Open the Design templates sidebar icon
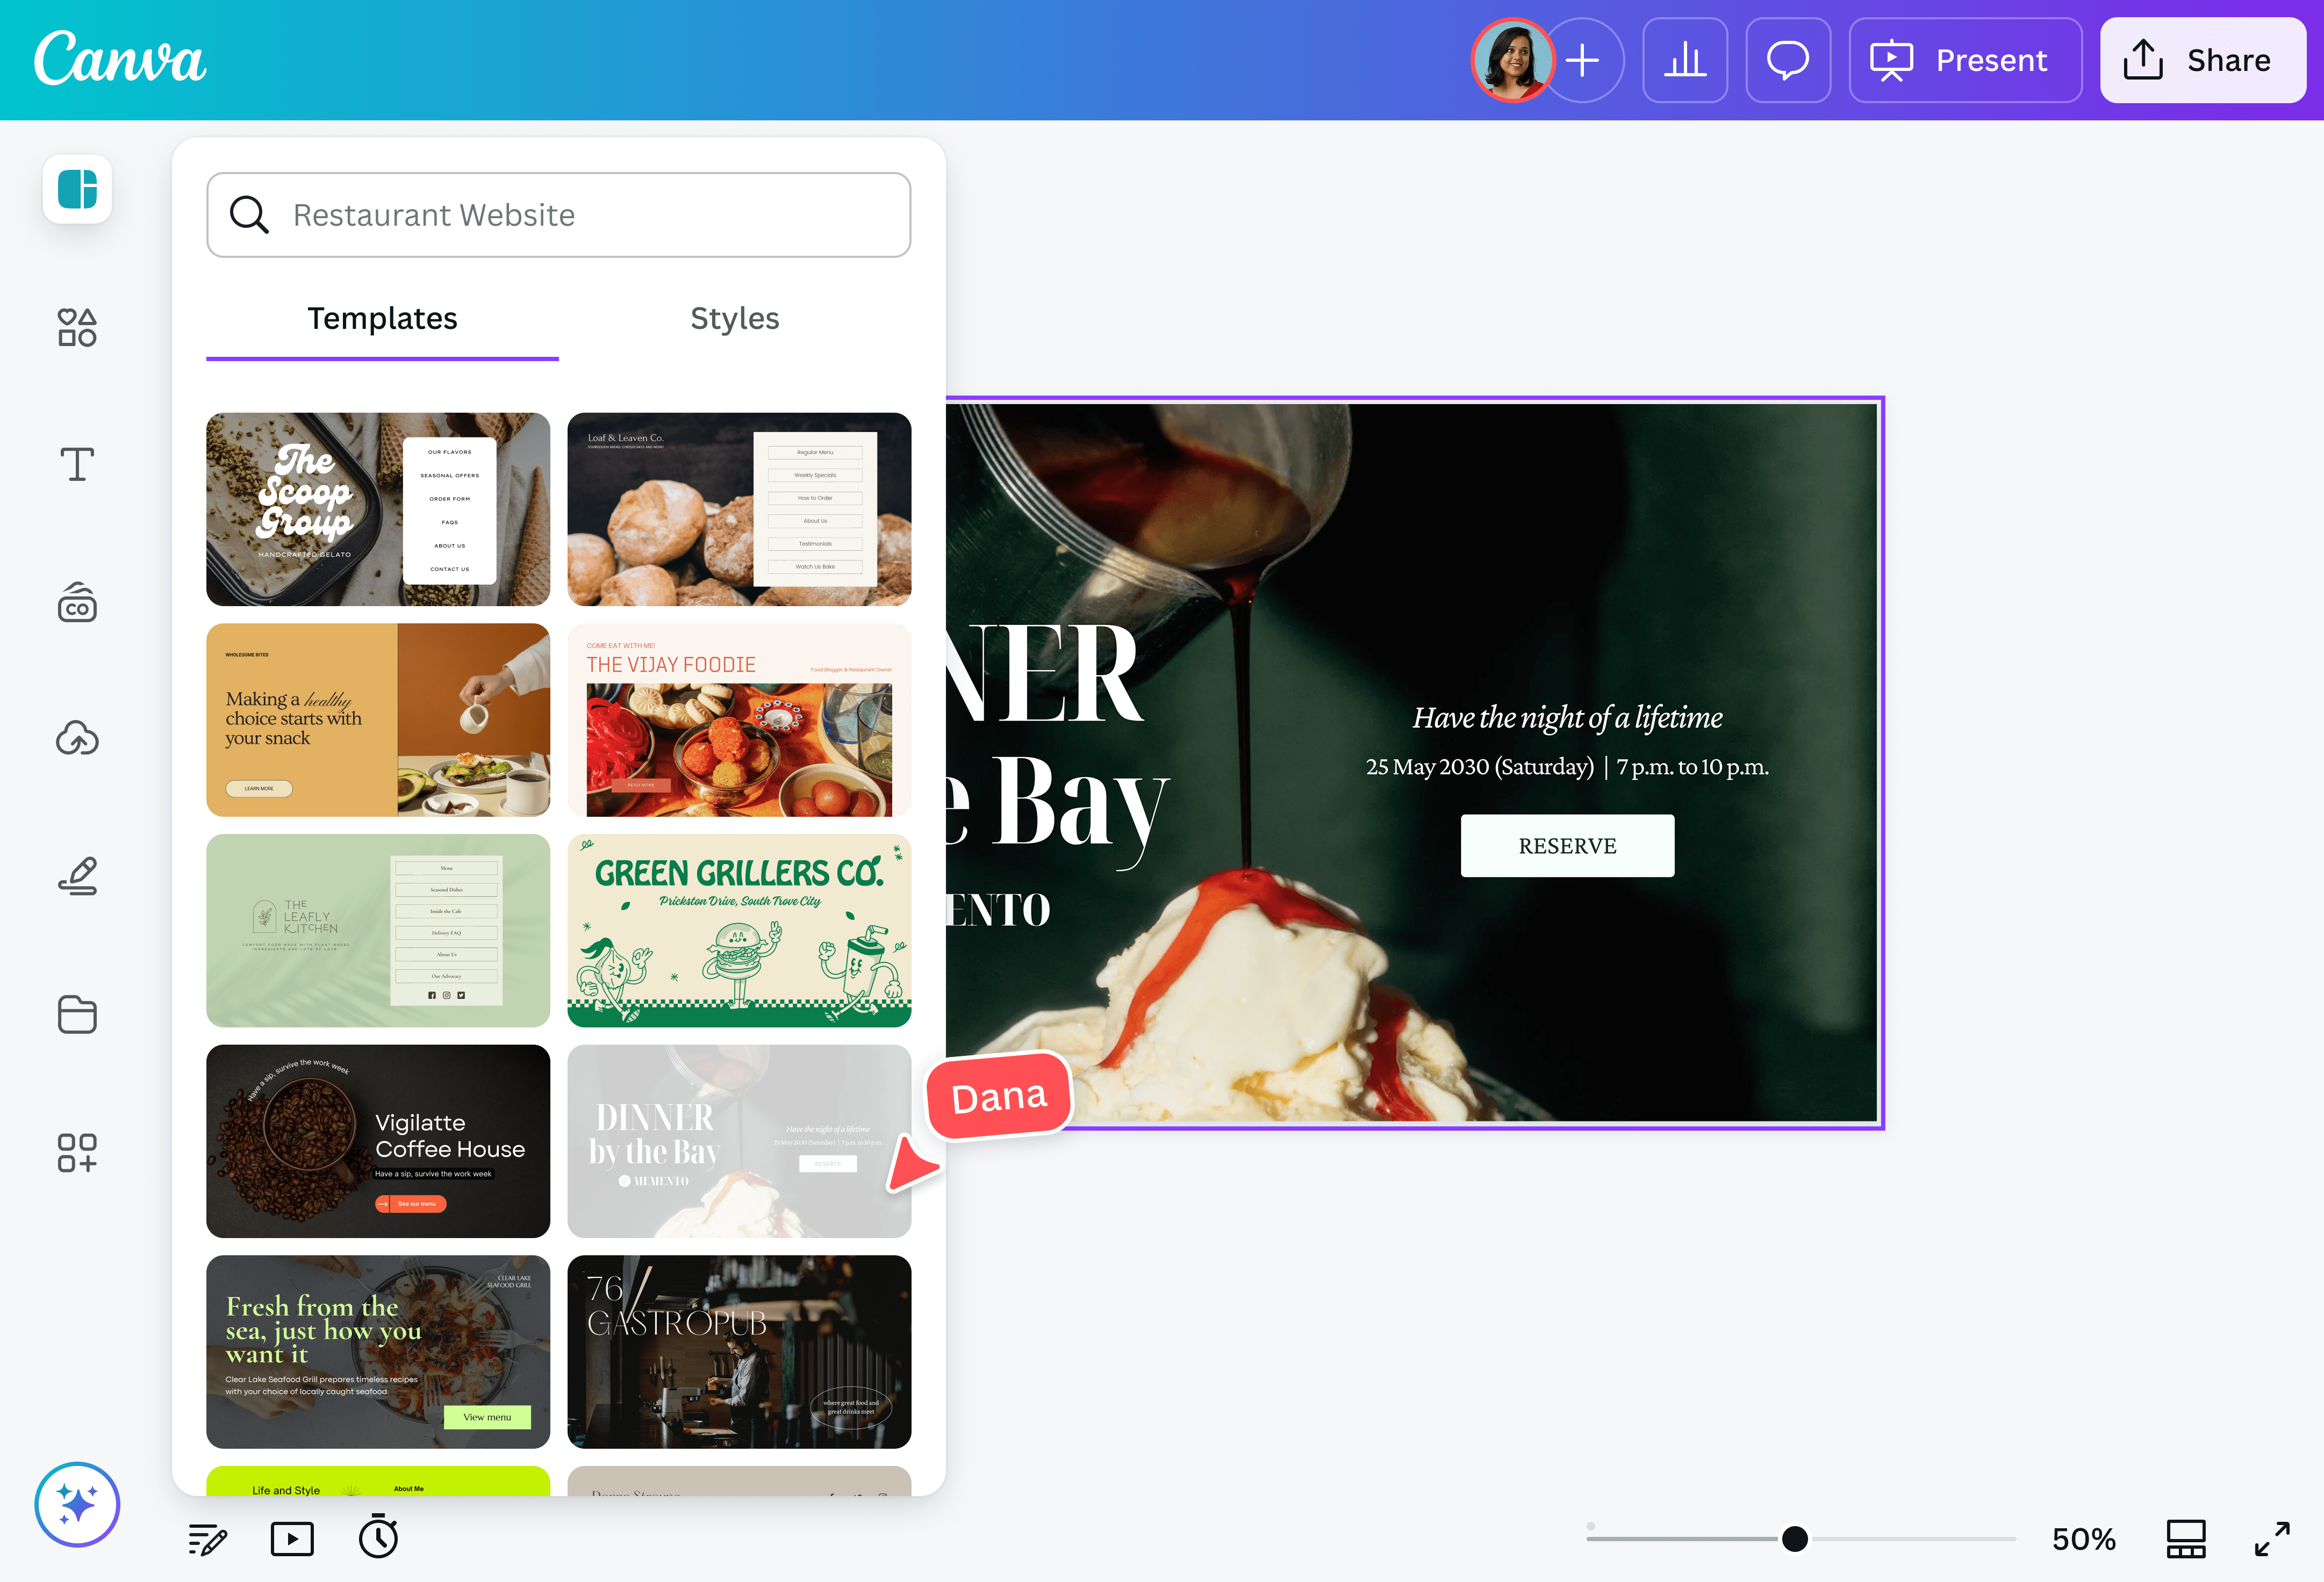Screen dimensions: 2324x1582 pyautogui.click(x=77, y=189)
